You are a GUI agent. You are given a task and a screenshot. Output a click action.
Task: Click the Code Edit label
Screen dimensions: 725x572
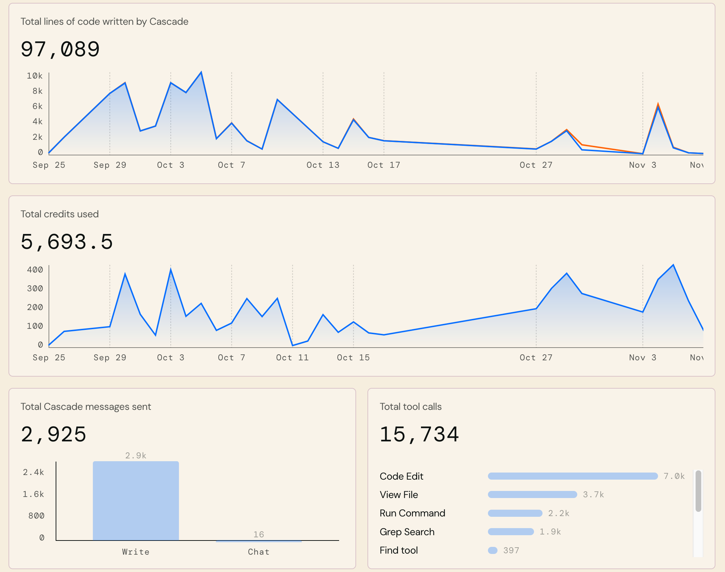[x=401, y=476]
